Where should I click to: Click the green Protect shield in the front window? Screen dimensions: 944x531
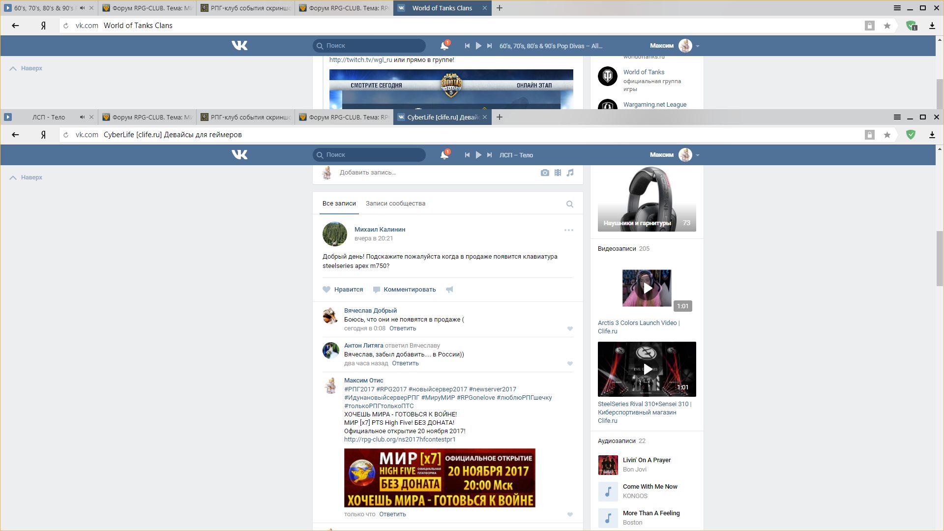(x=911, y=135)
